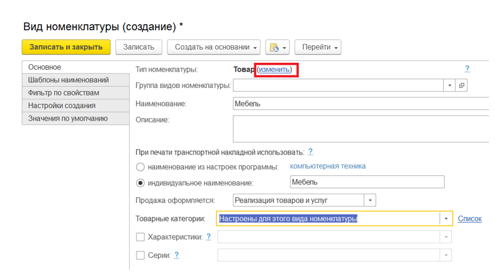Click the open icon beside Группа видов номенклатуры
Image resolution: width=499 pixels, height=276 pixels.
tap(462, 86)
